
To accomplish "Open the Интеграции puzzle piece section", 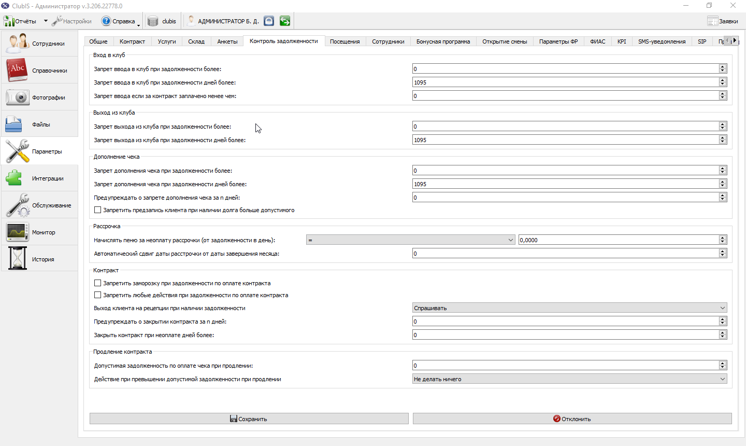I will point(39,178).
